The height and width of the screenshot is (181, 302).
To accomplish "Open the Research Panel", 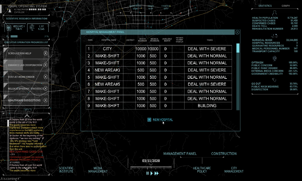I will tap(16, 28).
